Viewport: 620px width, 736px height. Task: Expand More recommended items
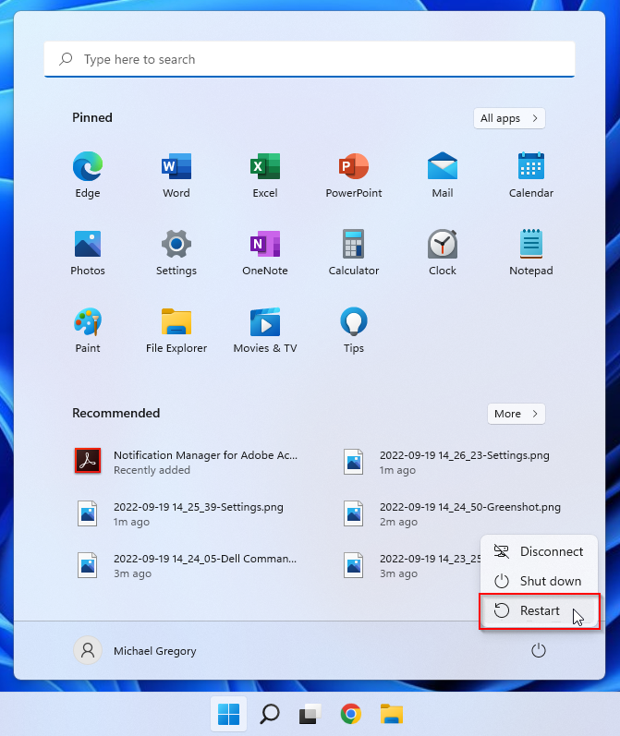pyautogui.click(x=517, y=414)
